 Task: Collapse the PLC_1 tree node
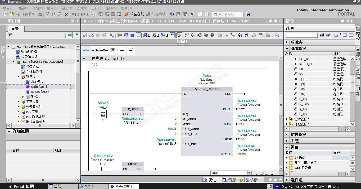coord(14,62)
